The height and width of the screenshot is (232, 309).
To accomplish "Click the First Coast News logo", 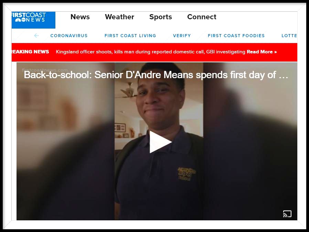I will (33, 20).
